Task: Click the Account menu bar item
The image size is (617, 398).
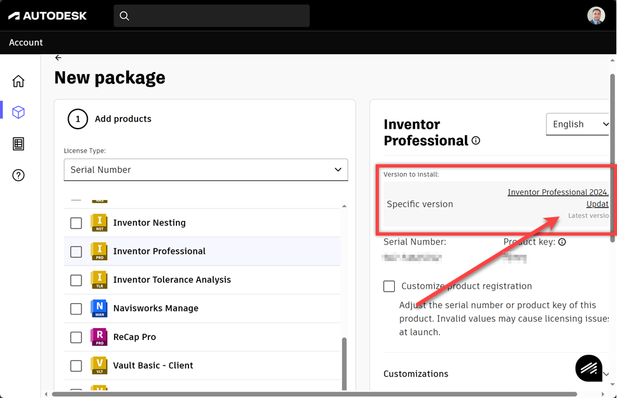Action: click(25, 43)
